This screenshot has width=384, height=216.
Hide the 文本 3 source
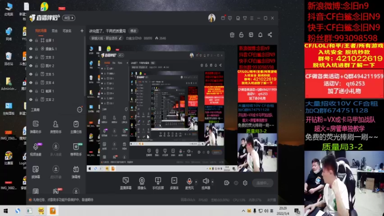tap(31, 57)
